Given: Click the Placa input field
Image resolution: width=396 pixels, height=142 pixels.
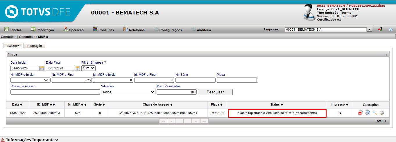Looking at the screenshot, I should (x=237, y=80).
